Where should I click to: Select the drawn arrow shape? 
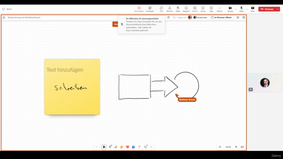tap(164, 87)
